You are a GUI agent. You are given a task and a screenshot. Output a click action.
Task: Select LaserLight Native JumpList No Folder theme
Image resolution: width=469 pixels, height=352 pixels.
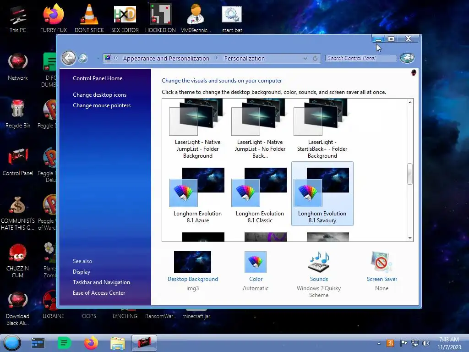tap(260, 129)
